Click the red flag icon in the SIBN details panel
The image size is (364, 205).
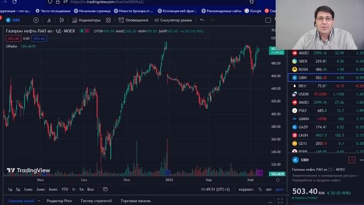(x=351, y=160)
